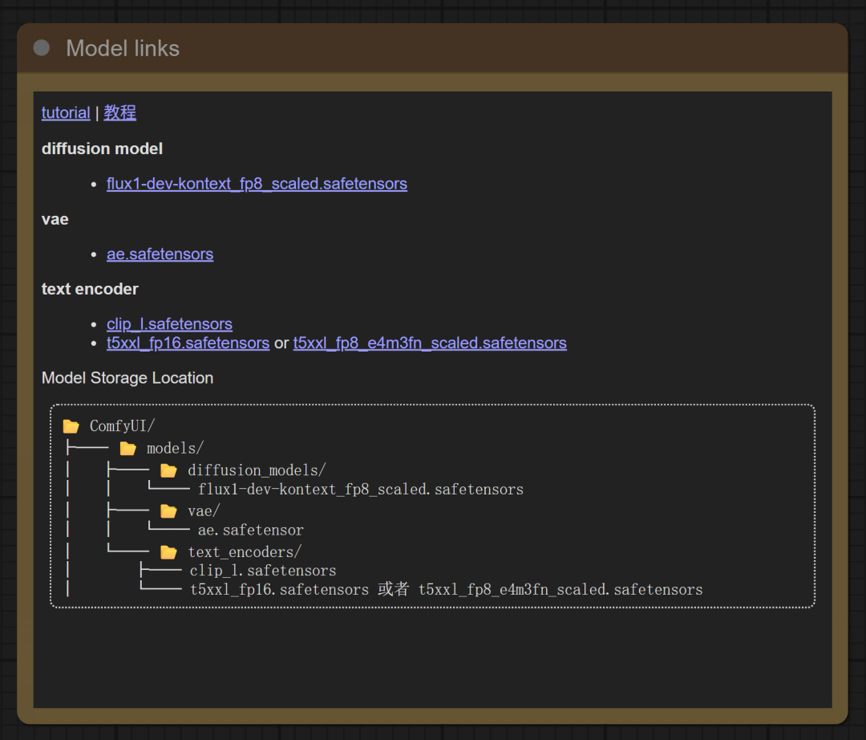Click the models folder icon
The height and width of the screenshot is (740, 866).
[128, 447]
